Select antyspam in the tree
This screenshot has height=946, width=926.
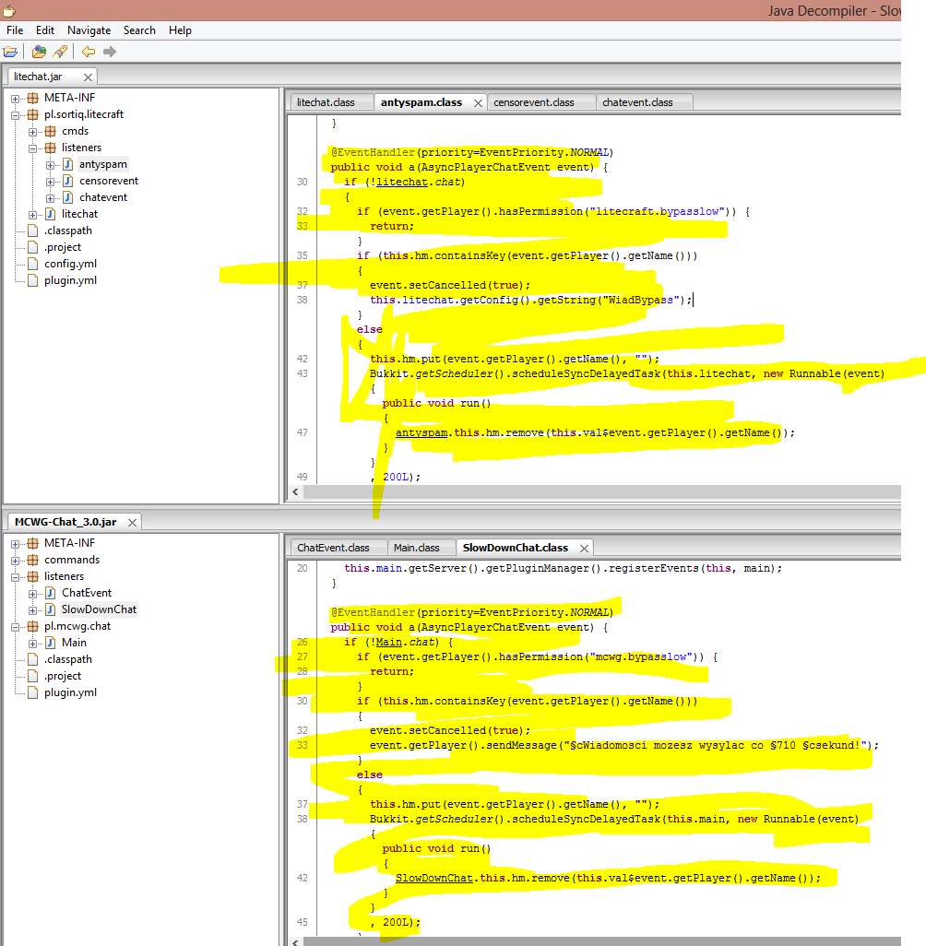click(x=103, y=164)
